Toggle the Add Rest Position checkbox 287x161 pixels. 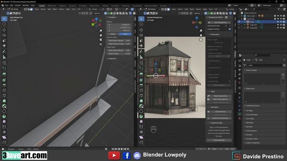[x=245, y=106]
